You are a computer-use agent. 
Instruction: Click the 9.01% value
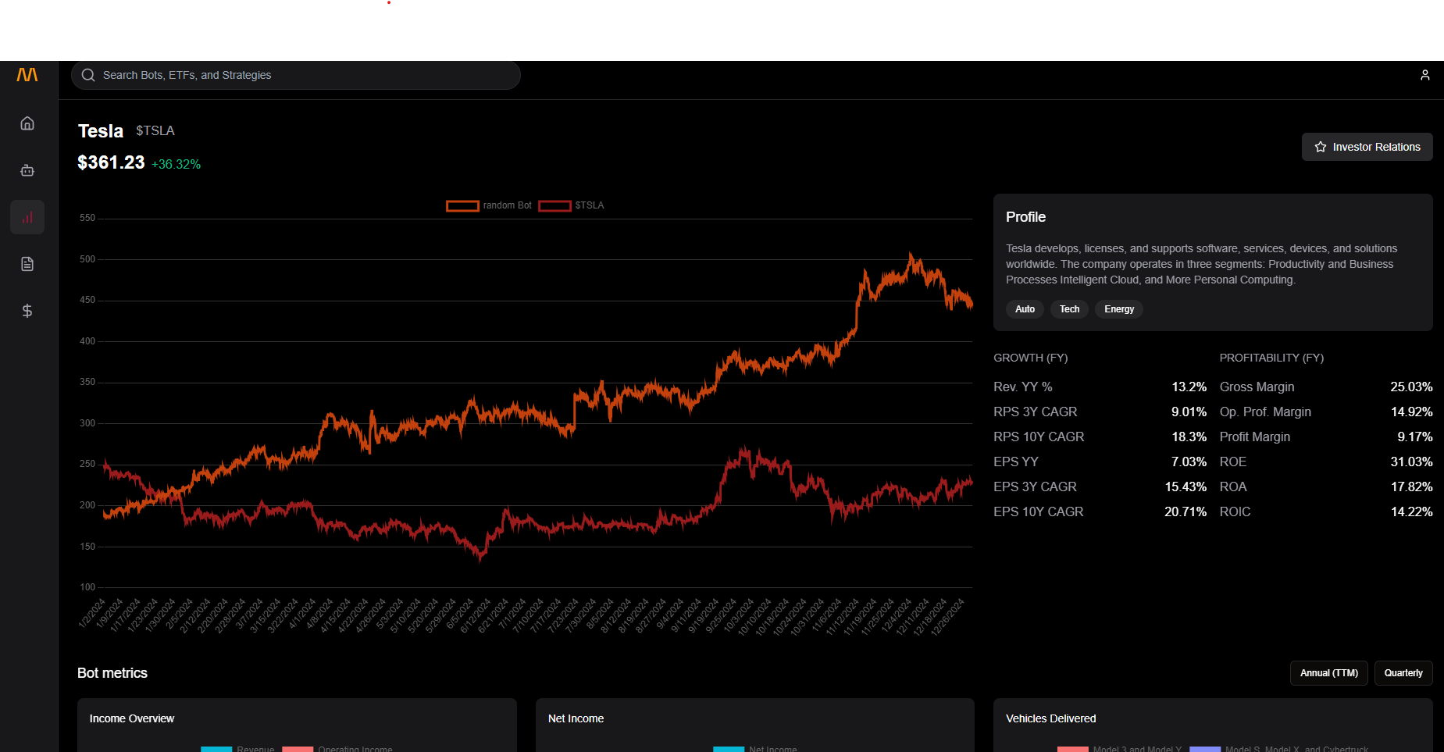point(1189,412)
